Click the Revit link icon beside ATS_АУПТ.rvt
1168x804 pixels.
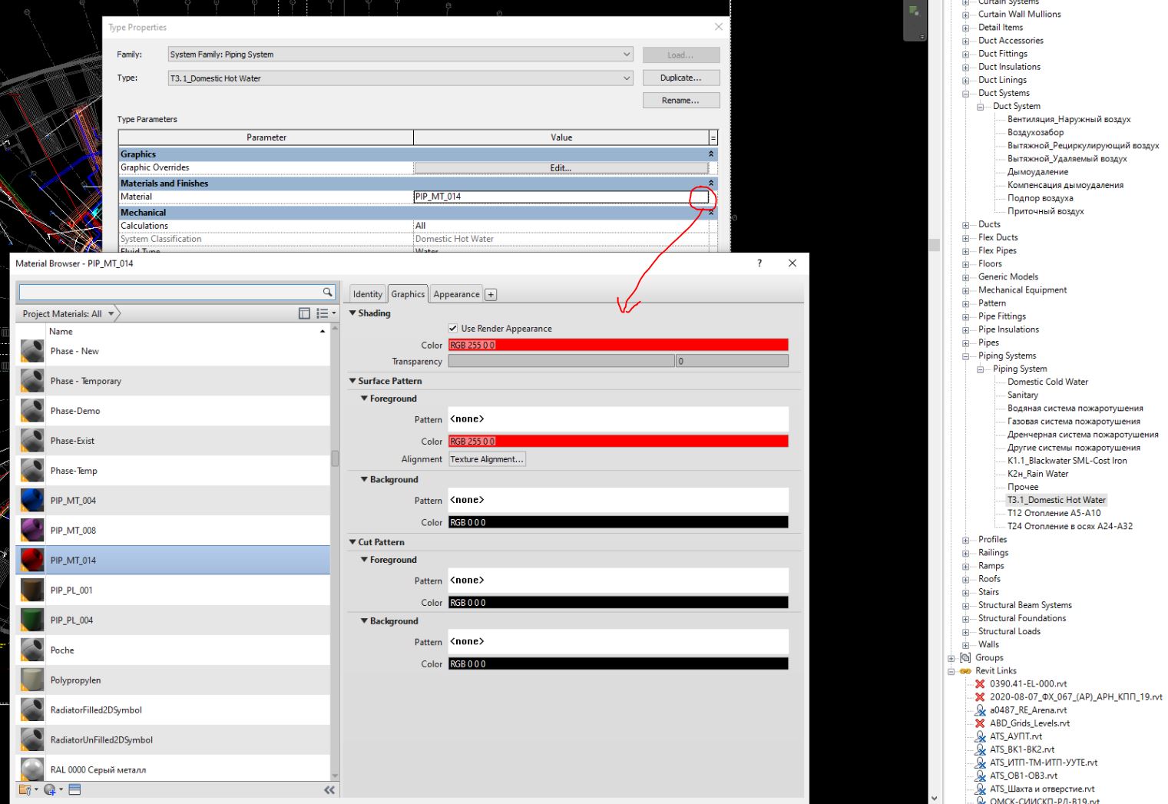click(x=981, y=736)
